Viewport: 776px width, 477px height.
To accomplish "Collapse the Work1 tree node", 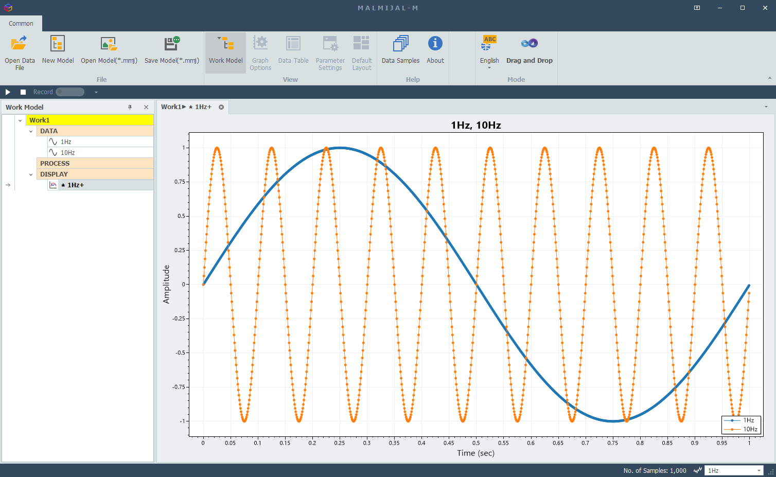I will [x=20, y=120].
